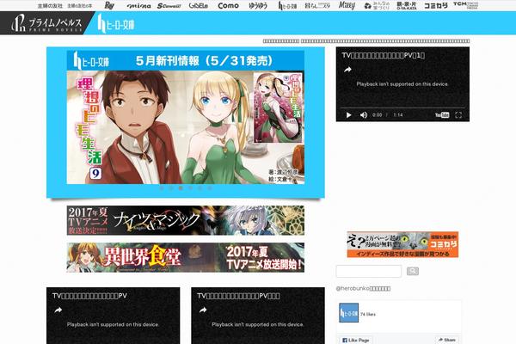
Task: Click the Facebook Like Page button
Action: [356, 340]
